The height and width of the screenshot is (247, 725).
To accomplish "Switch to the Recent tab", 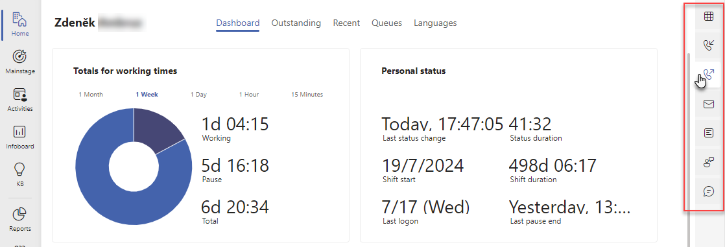I will click(x=346, y=23).
